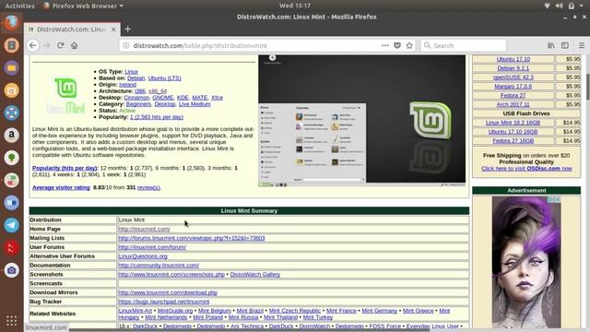The width and height of the screenshot is (590, 332).
Task: Open Amazon launcher in the dock
Action: click(12, 135)
